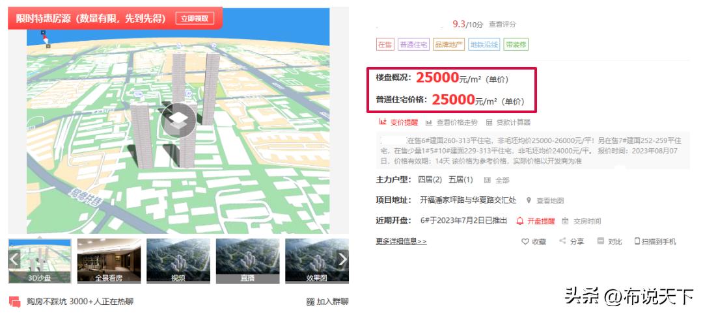This screenshot has width=703, height=314.
Task: Click the 带装修 tag
Action: [516, 44]
